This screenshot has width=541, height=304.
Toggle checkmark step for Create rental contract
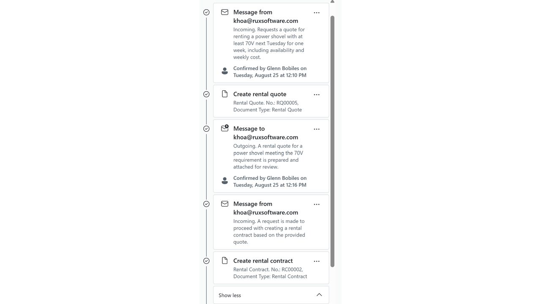(206, 261)
